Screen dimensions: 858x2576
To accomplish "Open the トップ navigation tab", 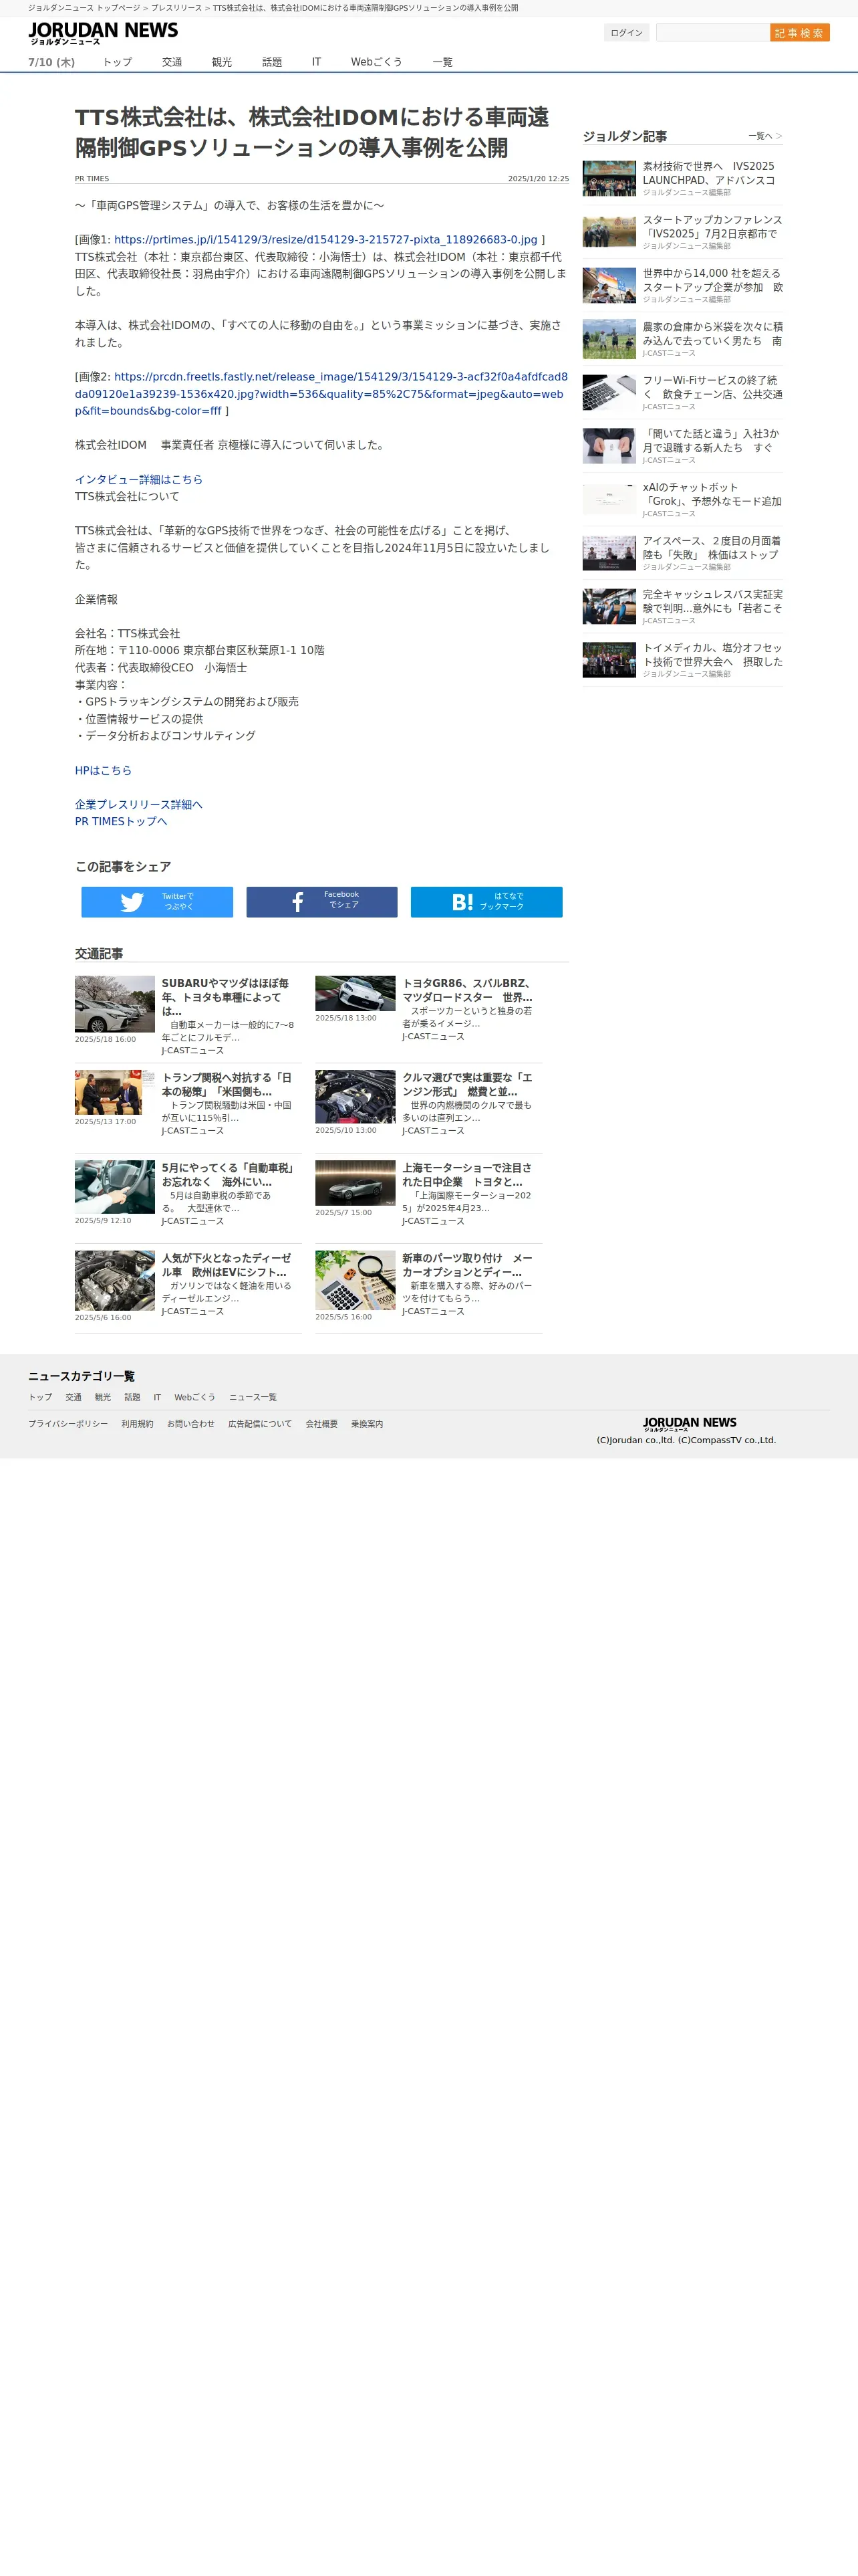I will [117, 62].
